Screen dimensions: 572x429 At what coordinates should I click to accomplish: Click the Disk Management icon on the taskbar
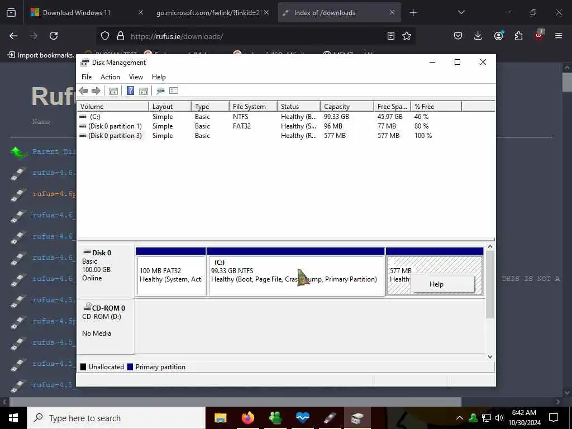point(357,418)
